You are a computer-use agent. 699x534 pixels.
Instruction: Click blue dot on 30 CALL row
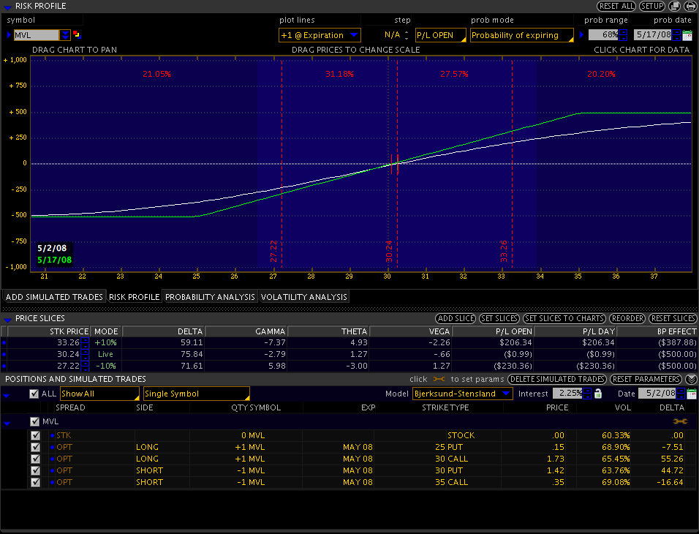53,459
